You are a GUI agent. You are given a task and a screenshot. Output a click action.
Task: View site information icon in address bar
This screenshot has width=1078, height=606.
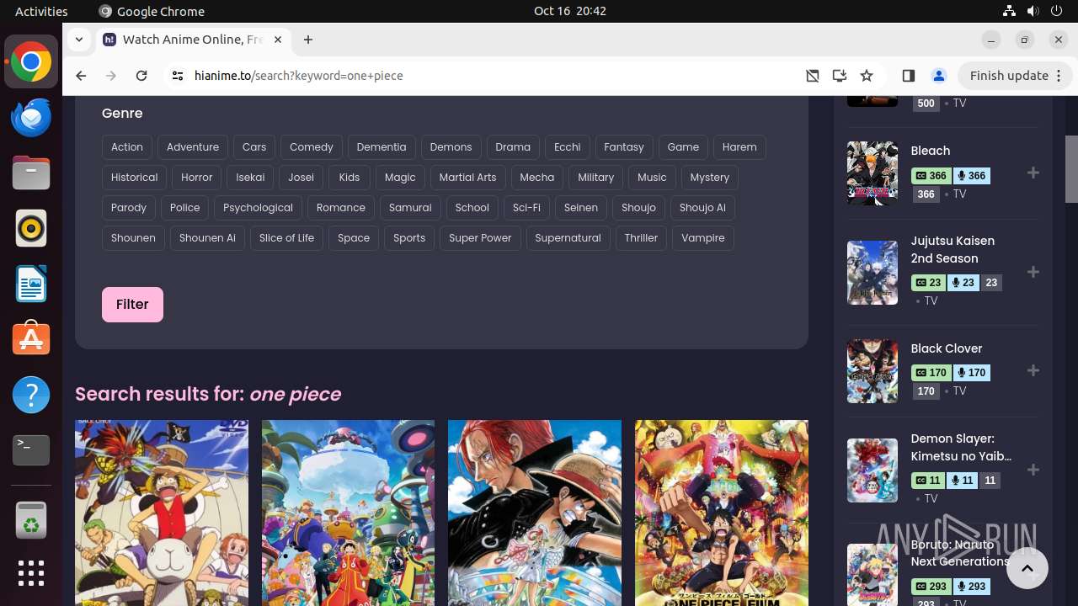click(x=177, y=76)
